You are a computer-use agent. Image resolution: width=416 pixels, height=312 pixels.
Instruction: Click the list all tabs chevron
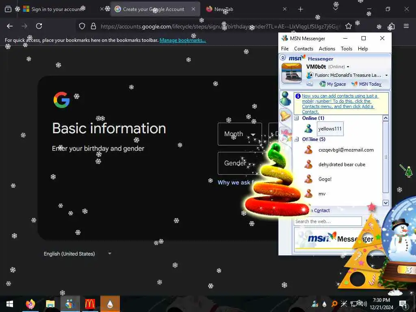(335, 9)
